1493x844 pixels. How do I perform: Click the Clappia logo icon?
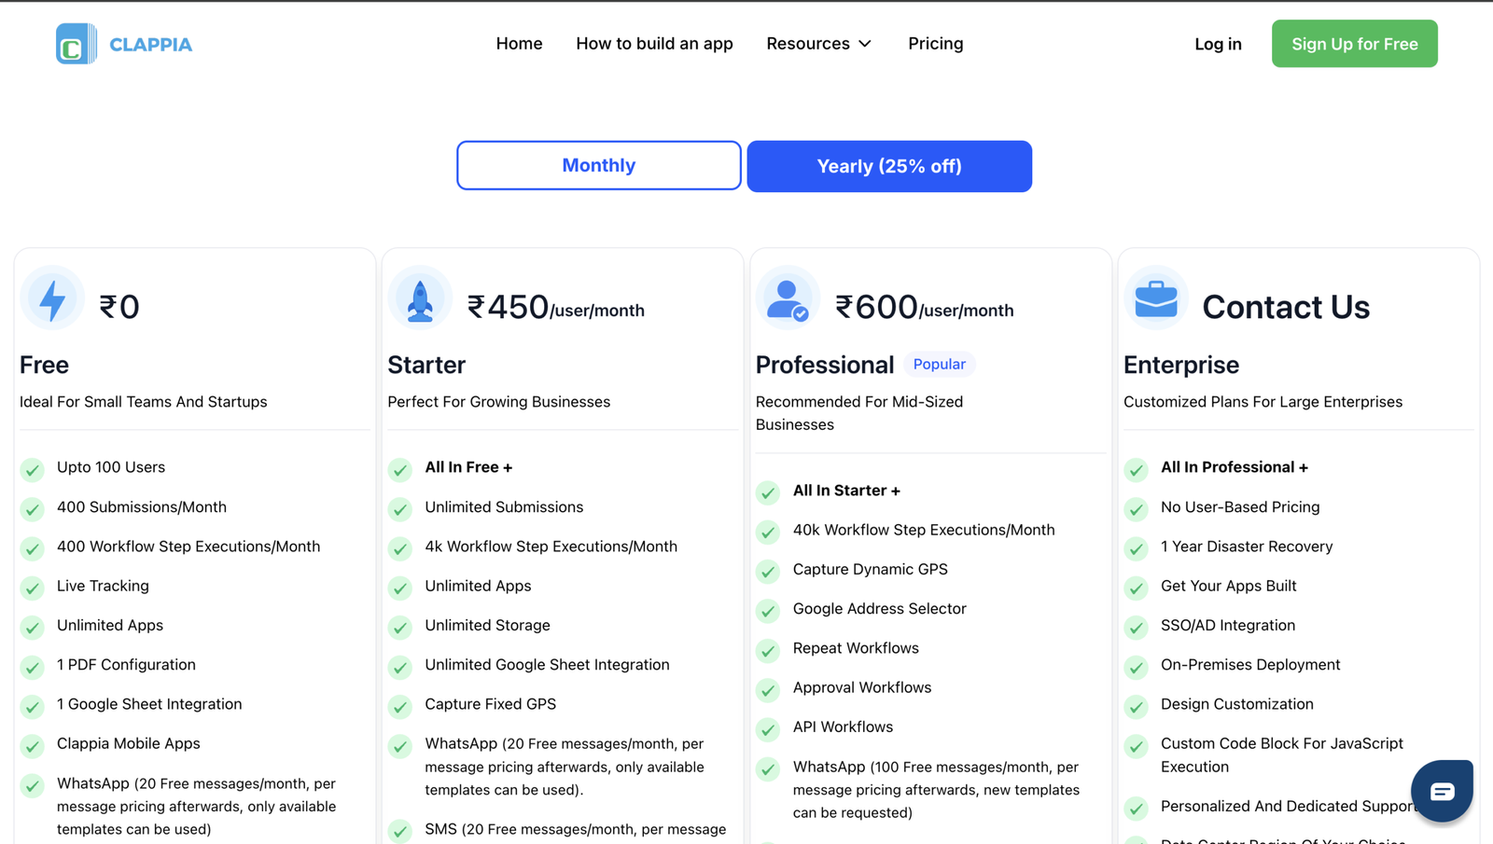[77, 44]
